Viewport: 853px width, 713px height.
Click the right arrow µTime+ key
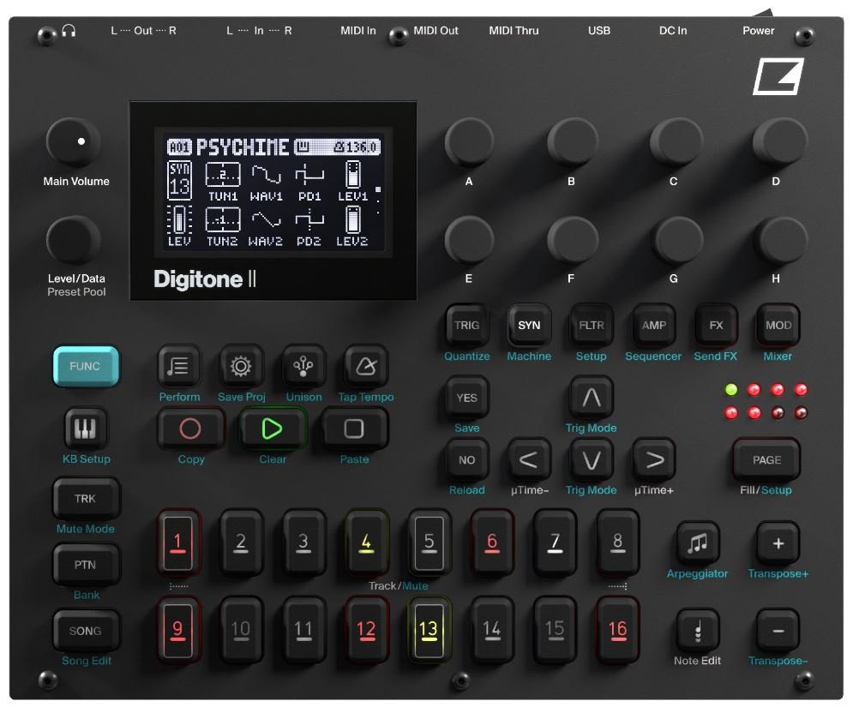654,460
